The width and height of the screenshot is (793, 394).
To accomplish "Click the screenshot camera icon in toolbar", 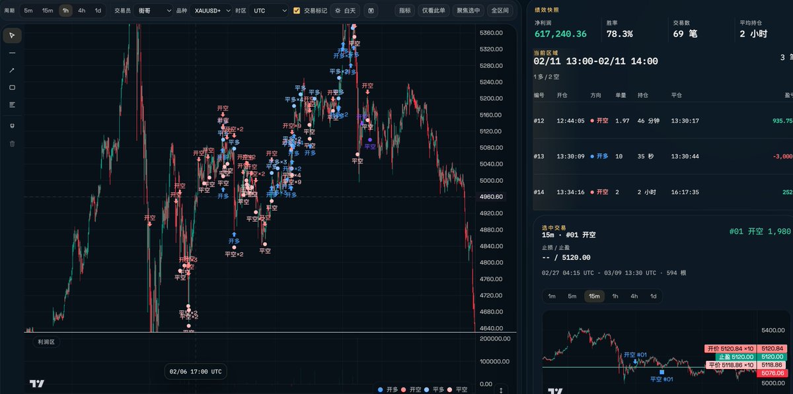I will click(371, 11).
